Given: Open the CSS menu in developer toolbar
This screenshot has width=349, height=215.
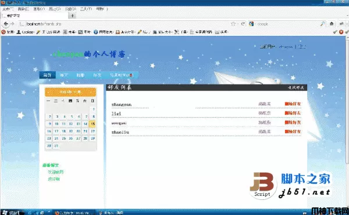Looking at the screenshot, I should click(x=48, y=32).
